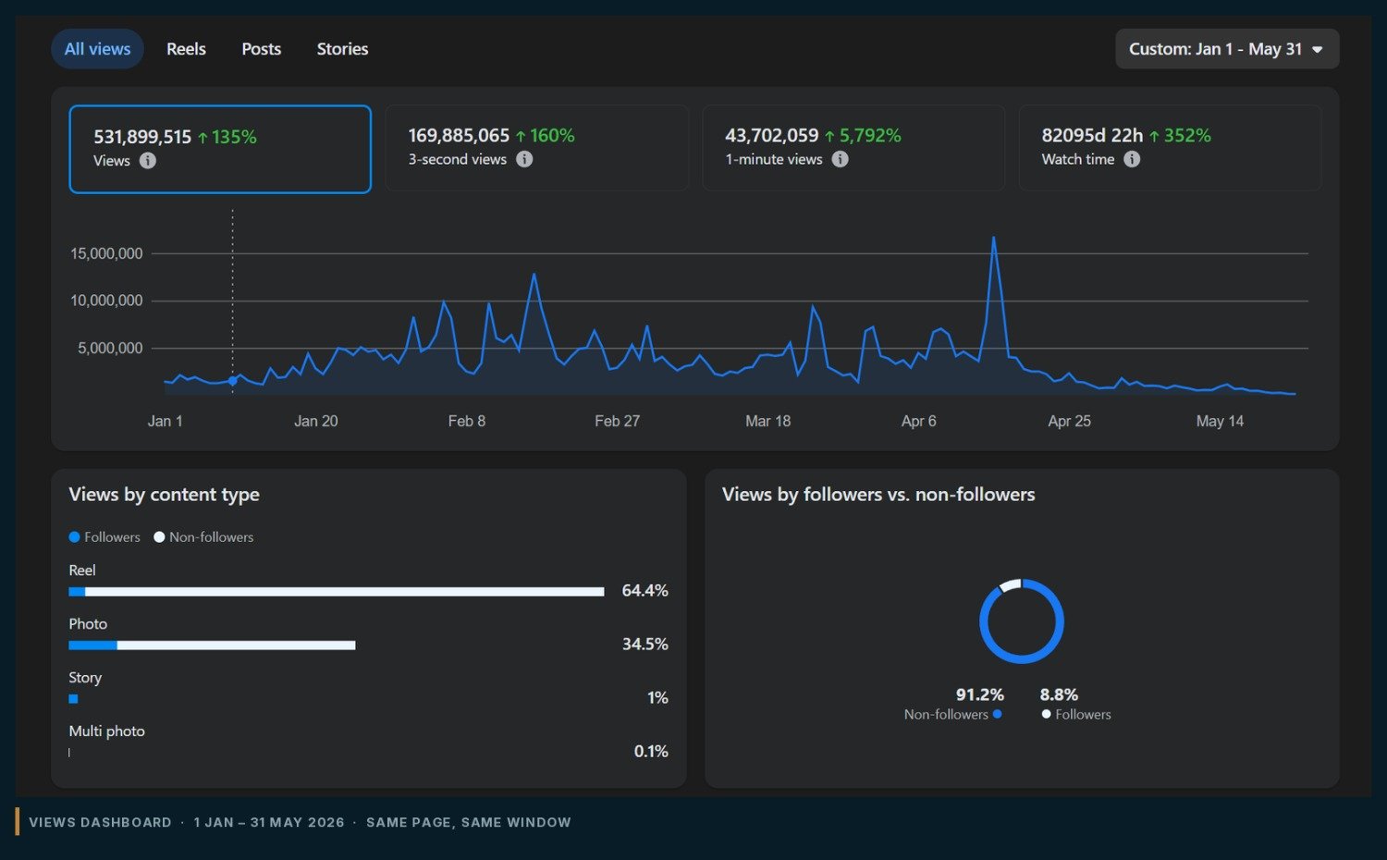This screenshot has height=860, width=1387.
Task: Click the 1% Story value
Action: point(657,698)
